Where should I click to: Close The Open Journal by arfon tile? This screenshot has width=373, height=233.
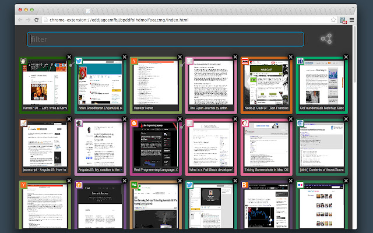click(x=235, y=57)
